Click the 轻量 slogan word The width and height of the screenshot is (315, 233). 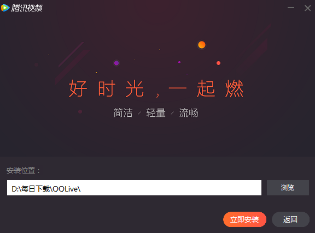[x=156, y=113]
